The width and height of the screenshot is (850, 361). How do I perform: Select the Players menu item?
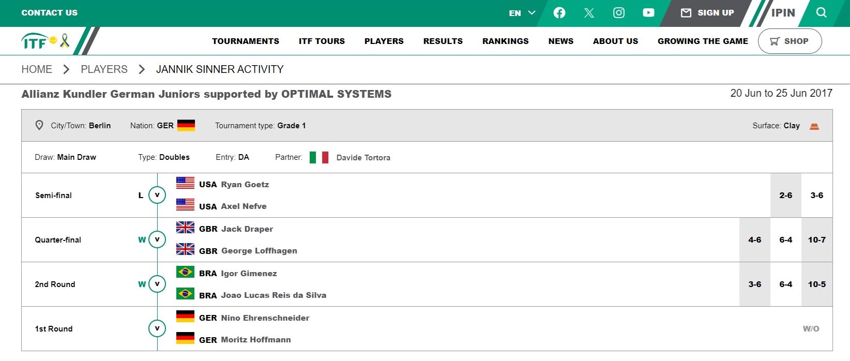(384, 41)
